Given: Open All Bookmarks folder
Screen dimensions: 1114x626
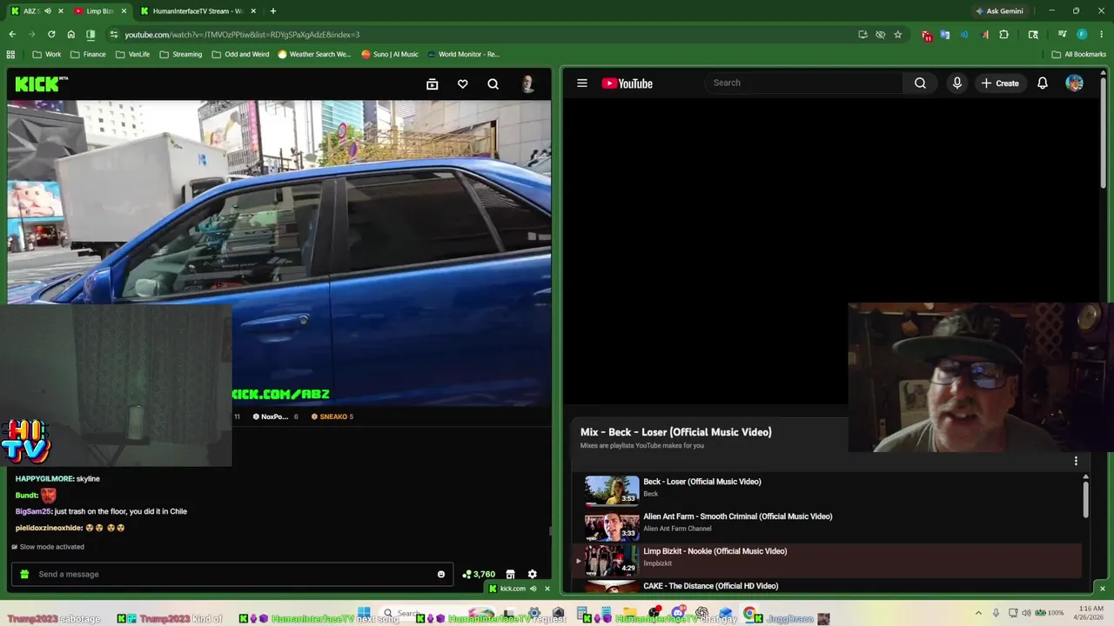Looking at the screenshot, I should [x=1079, y=54].
